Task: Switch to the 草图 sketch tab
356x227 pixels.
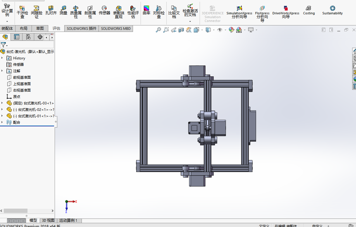Action: click(40, 28)
